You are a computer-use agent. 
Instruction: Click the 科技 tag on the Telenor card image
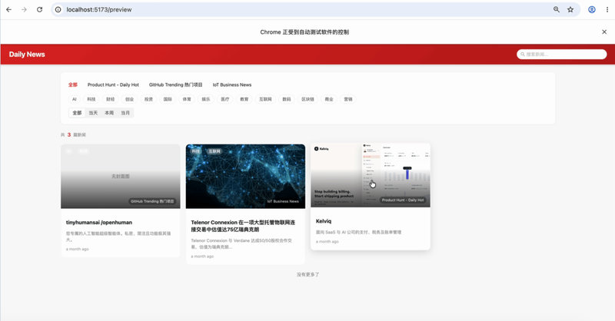196,151
